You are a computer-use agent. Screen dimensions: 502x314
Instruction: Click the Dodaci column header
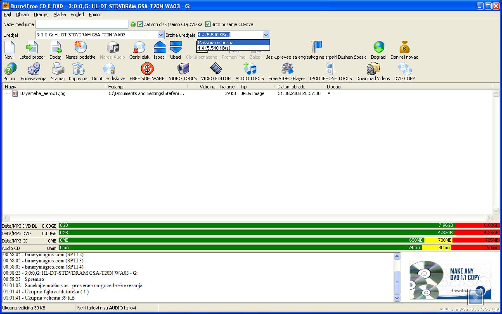[408, 87]
